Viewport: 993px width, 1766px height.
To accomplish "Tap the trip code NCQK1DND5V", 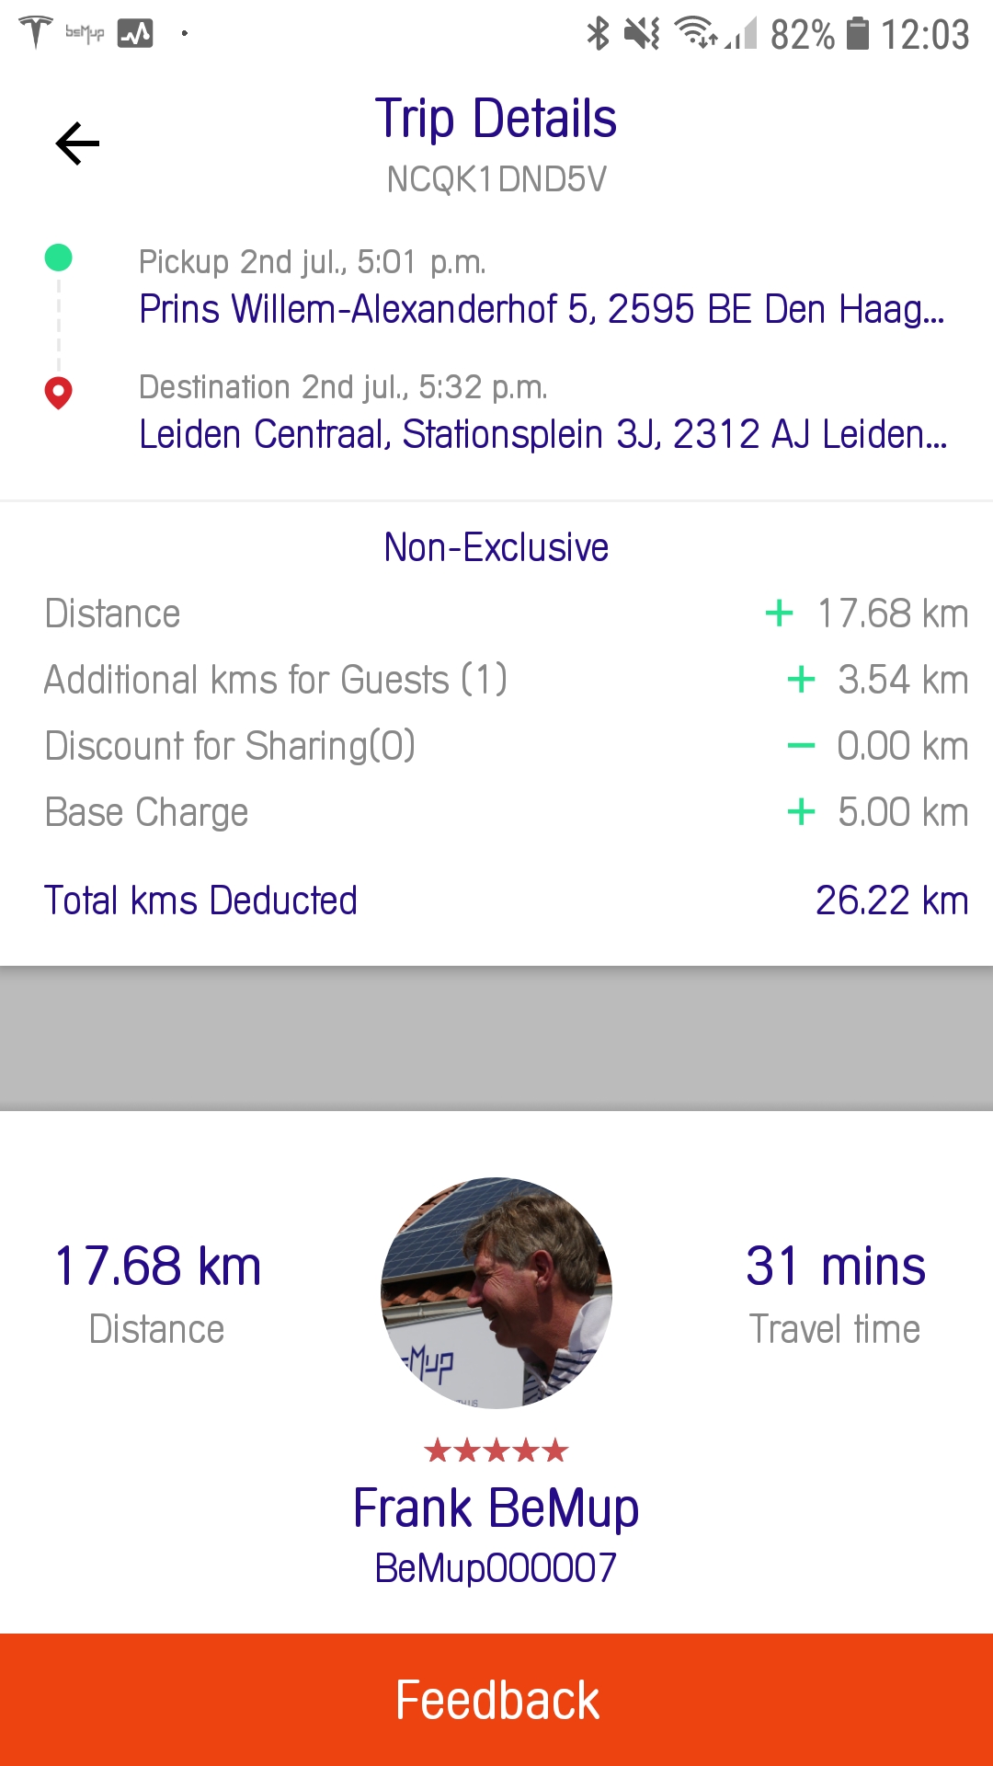I will [496, 179].
